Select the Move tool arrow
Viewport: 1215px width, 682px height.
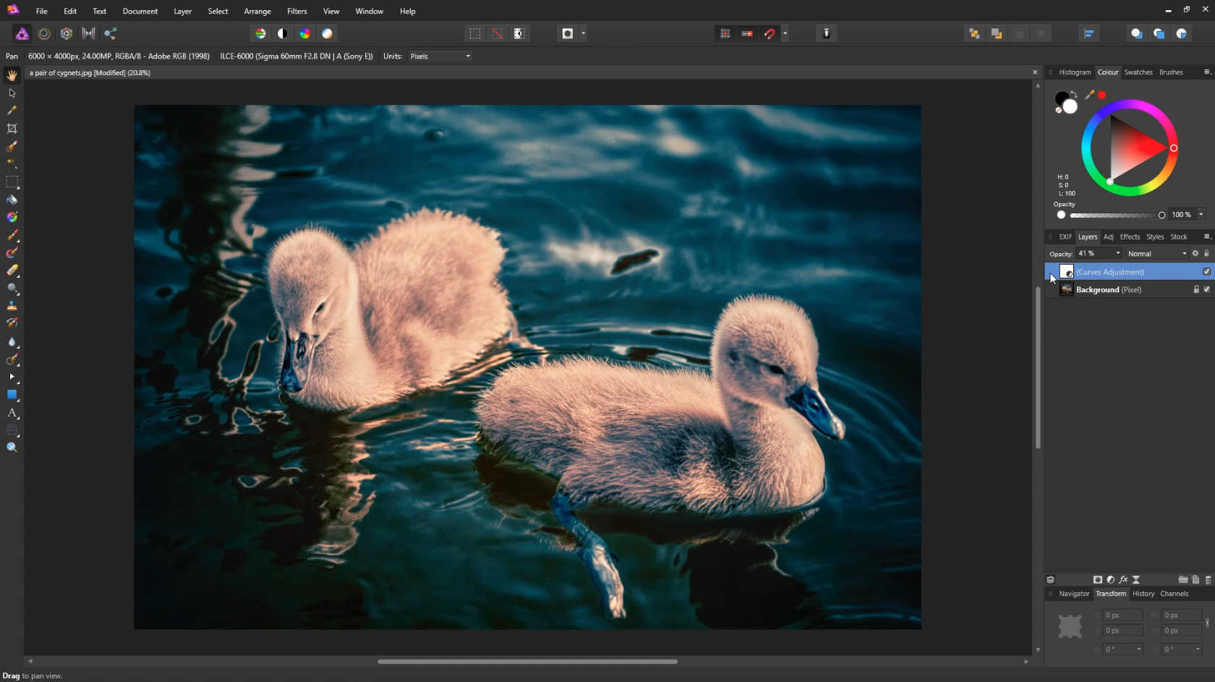[12, 93]
